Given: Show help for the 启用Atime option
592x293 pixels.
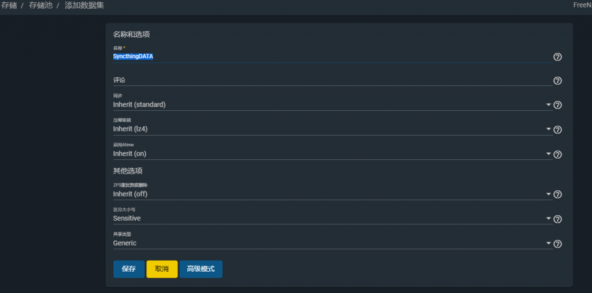Looking at the screenshot, I should point(557,154).
